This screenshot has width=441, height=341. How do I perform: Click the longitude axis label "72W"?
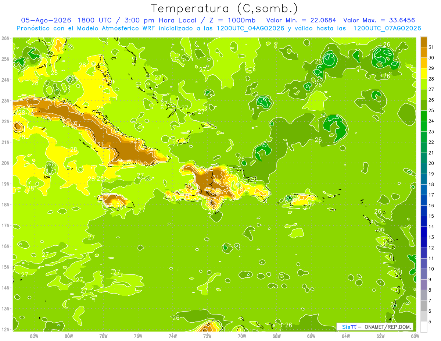[207, 336]
